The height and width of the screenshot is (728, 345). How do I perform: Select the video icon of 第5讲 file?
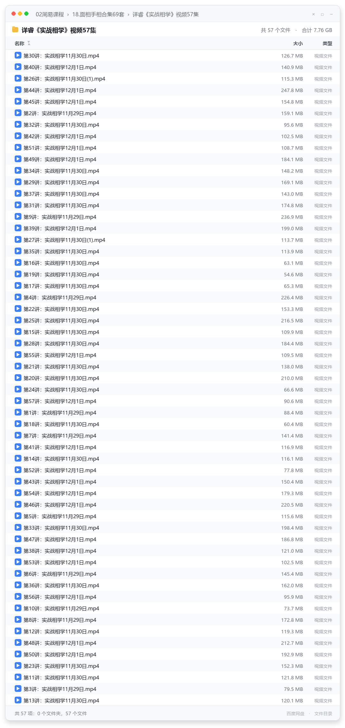pos(18,516)
